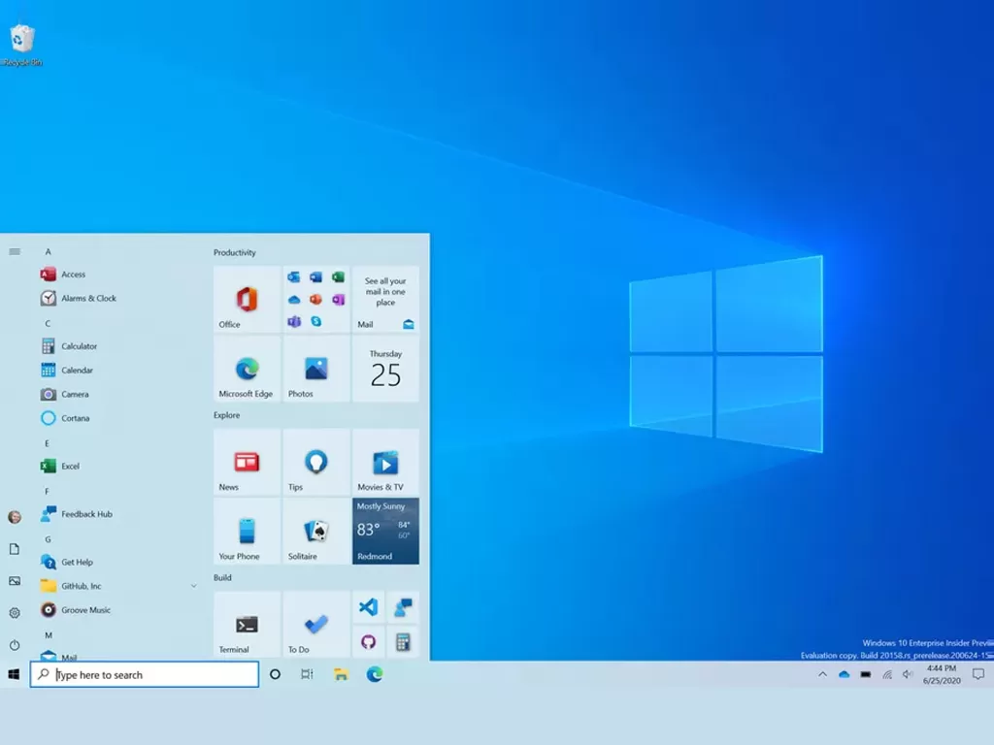994x745 pixels.
Task: Open the Office apps folder tile
Action: click(316, 299)
